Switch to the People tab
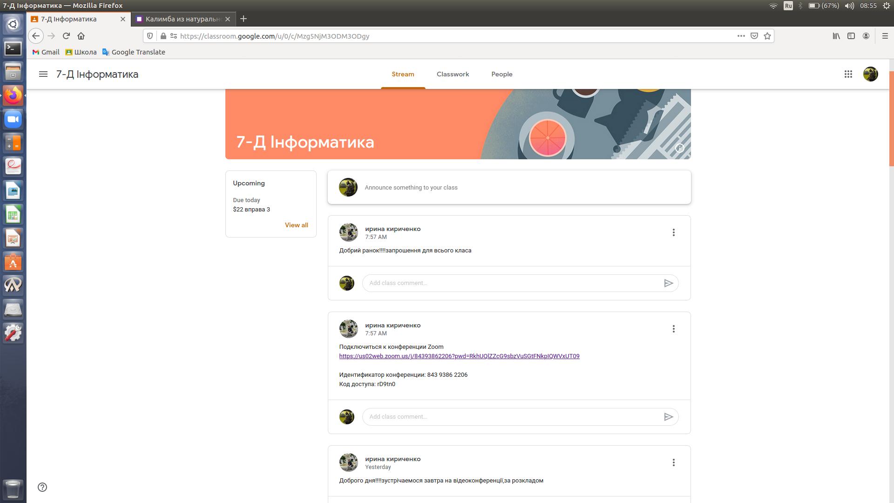The height and width of the screenshot is (503, 894). [x=501, y=74]
